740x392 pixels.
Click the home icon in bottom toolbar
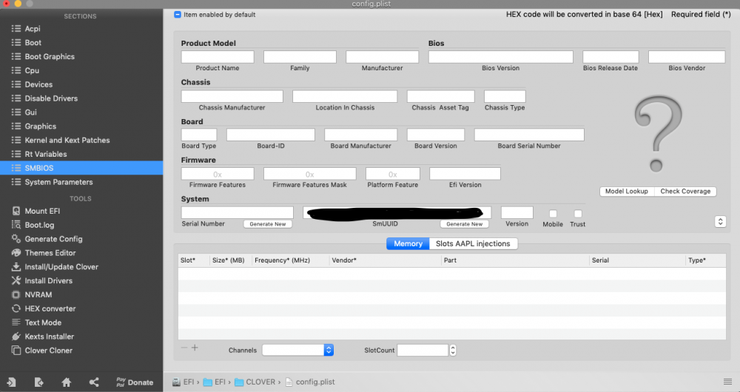(67, 382)
